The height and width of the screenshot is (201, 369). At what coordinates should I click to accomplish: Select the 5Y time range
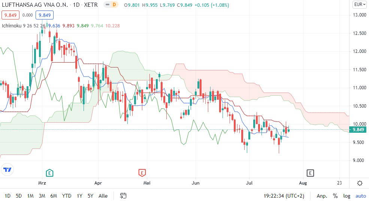pyautogui.click(x=90, y=196)
